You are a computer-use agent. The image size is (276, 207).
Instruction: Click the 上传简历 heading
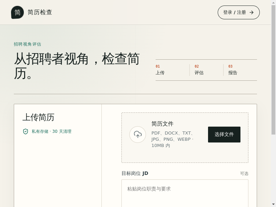pos(38,117)
